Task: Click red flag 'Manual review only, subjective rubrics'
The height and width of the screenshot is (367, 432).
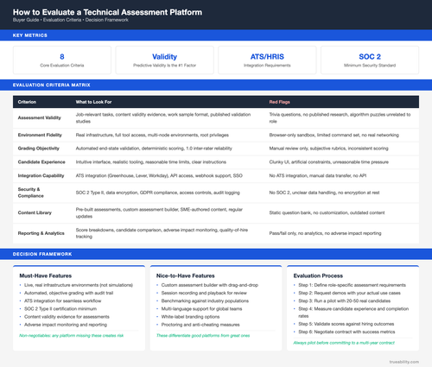Action: click(328, 149)
